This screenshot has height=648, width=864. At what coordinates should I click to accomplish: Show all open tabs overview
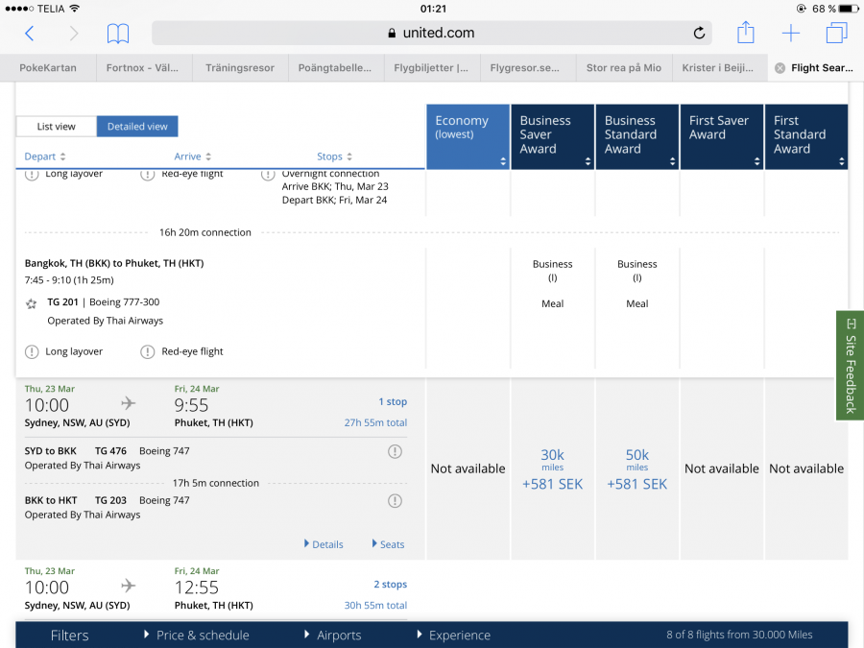(836, 34)
